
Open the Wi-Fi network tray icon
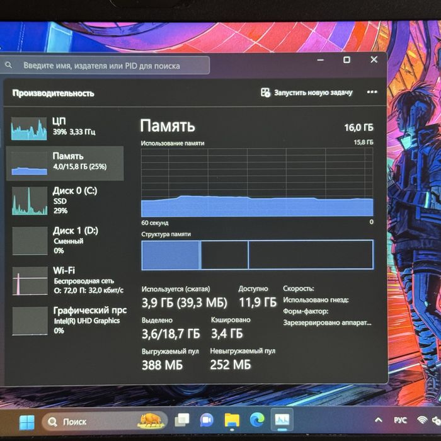(422, 420)
